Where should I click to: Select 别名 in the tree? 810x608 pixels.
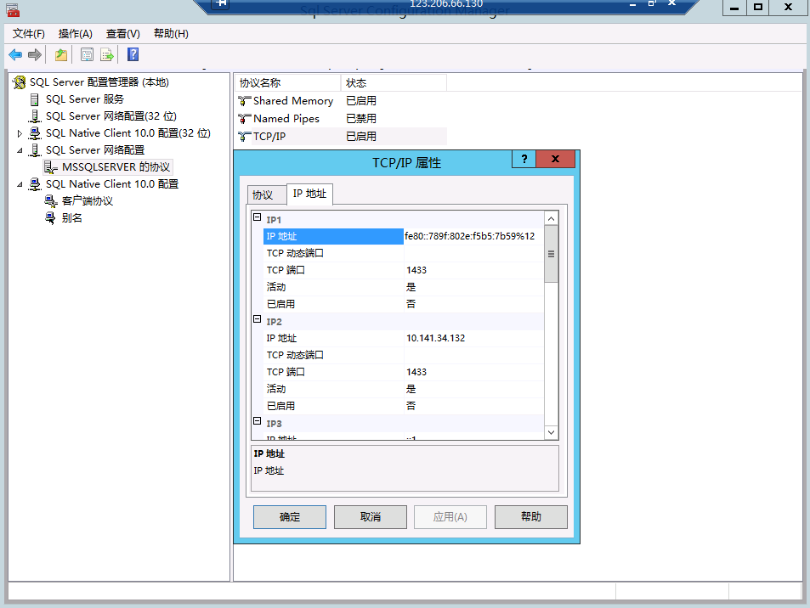(71, 217)
